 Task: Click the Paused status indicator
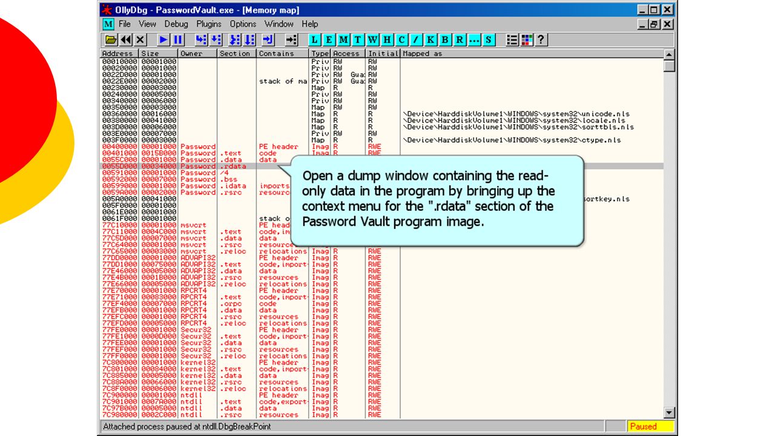tap(650, 426)
